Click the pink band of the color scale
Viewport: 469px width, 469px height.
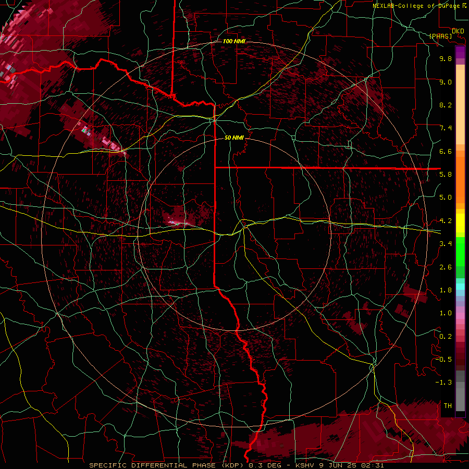point(460,316)
